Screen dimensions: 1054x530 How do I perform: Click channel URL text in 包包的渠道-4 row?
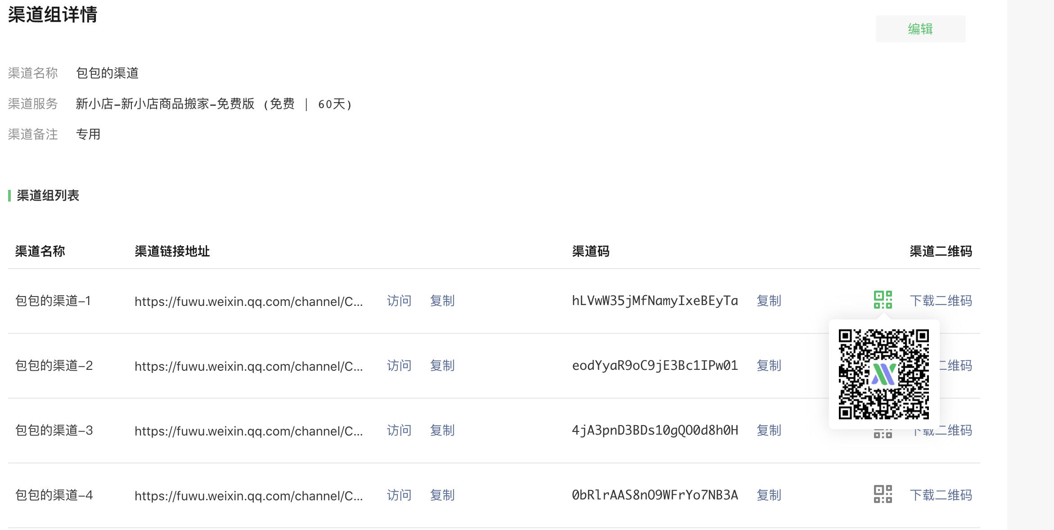(248, 495)
